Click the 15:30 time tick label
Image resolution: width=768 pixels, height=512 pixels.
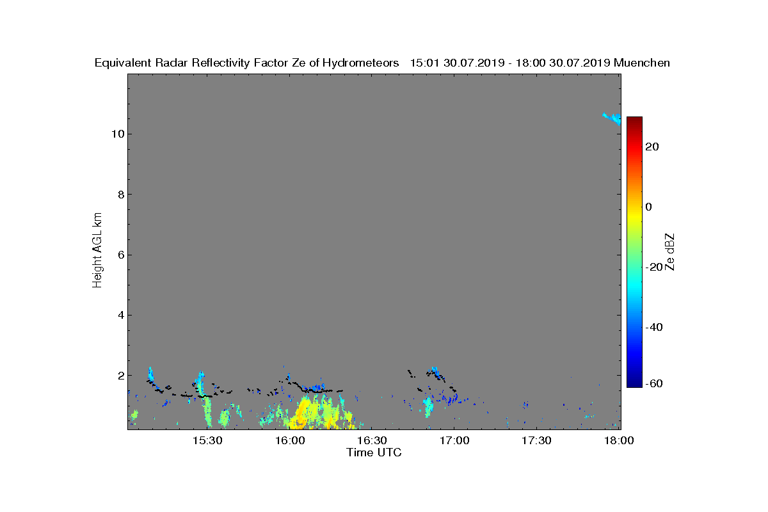[207, 441]
